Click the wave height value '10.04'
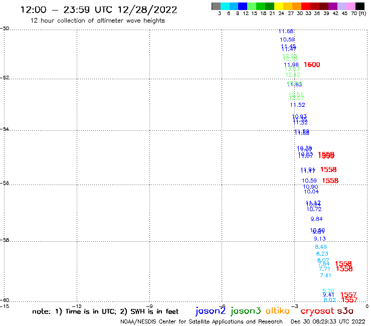Screen dimensions: 371x326 coord(311,192)
